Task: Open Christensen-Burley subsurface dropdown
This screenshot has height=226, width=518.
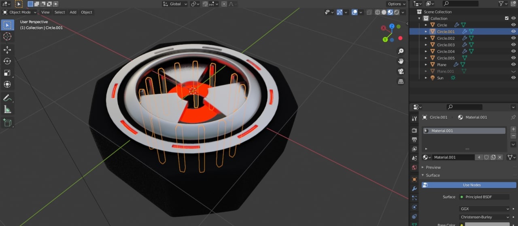Action: [484, 217]
